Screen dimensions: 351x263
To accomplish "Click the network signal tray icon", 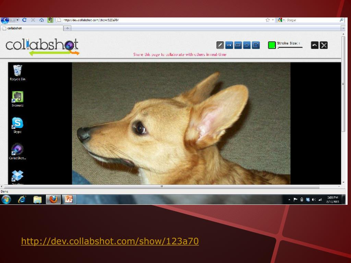I will [320, 200].
